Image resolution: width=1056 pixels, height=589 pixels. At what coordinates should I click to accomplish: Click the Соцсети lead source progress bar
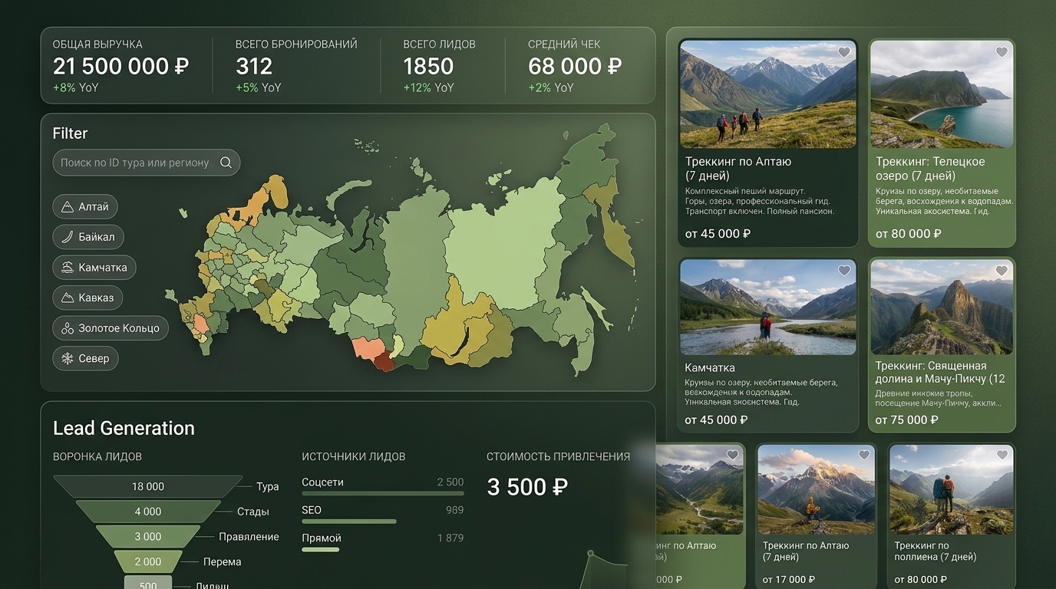coord(383,493)
